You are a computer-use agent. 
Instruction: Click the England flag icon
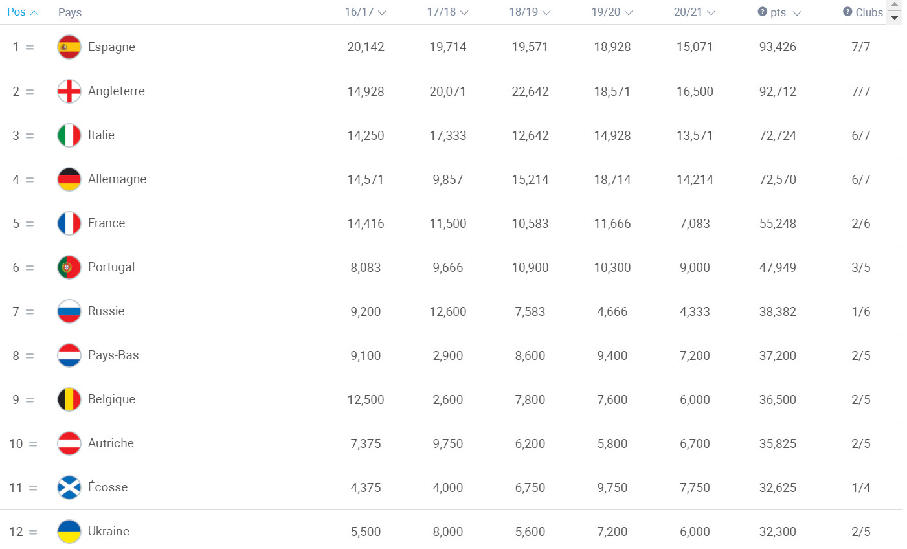click(69, 91)
